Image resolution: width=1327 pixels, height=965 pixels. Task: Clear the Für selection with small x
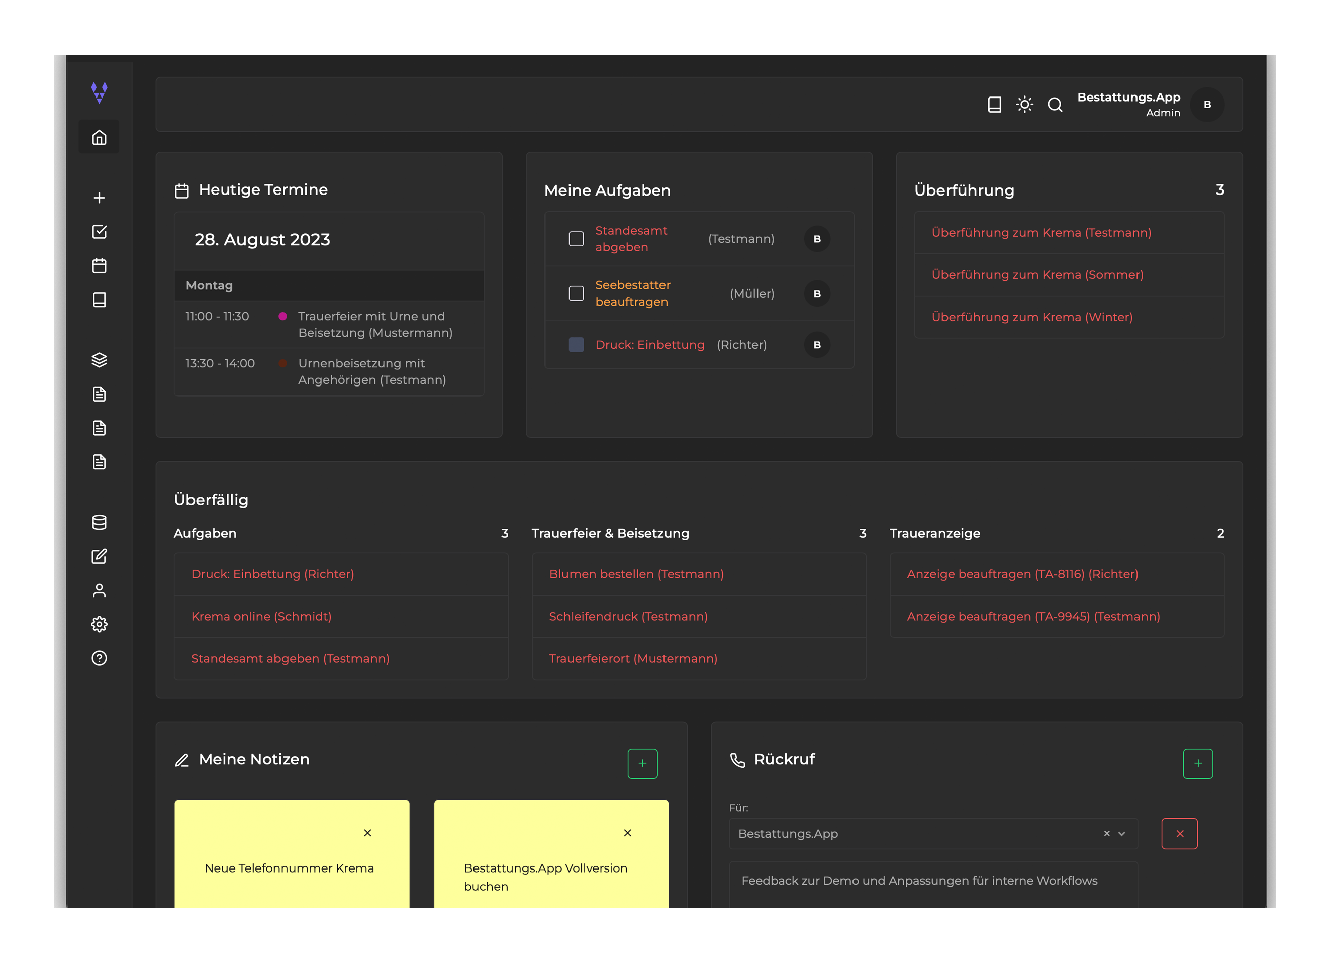1106,834
